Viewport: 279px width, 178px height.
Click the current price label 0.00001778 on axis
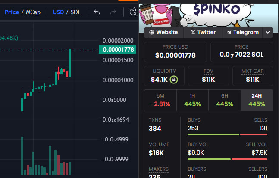coord(118,49)
